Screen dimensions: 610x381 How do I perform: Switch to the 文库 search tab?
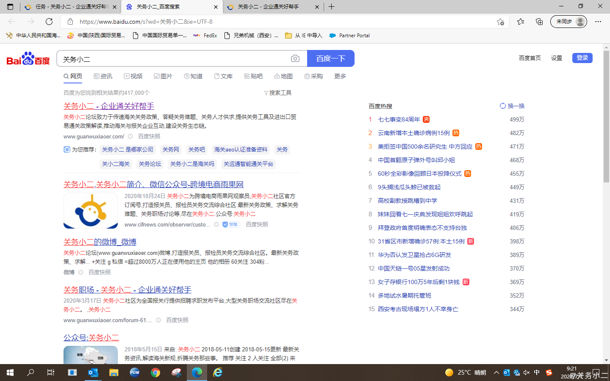(x=223, y=76)
